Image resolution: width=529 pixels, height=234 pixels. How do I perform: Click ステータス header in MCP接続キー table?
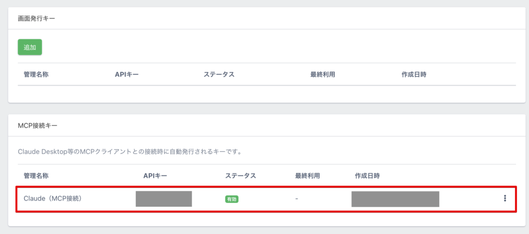point(240,176)
